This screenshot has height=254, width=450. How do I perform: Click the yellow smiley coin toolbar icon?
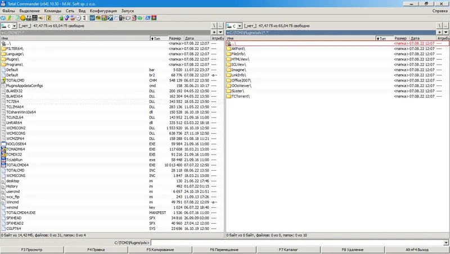point(22,18)
